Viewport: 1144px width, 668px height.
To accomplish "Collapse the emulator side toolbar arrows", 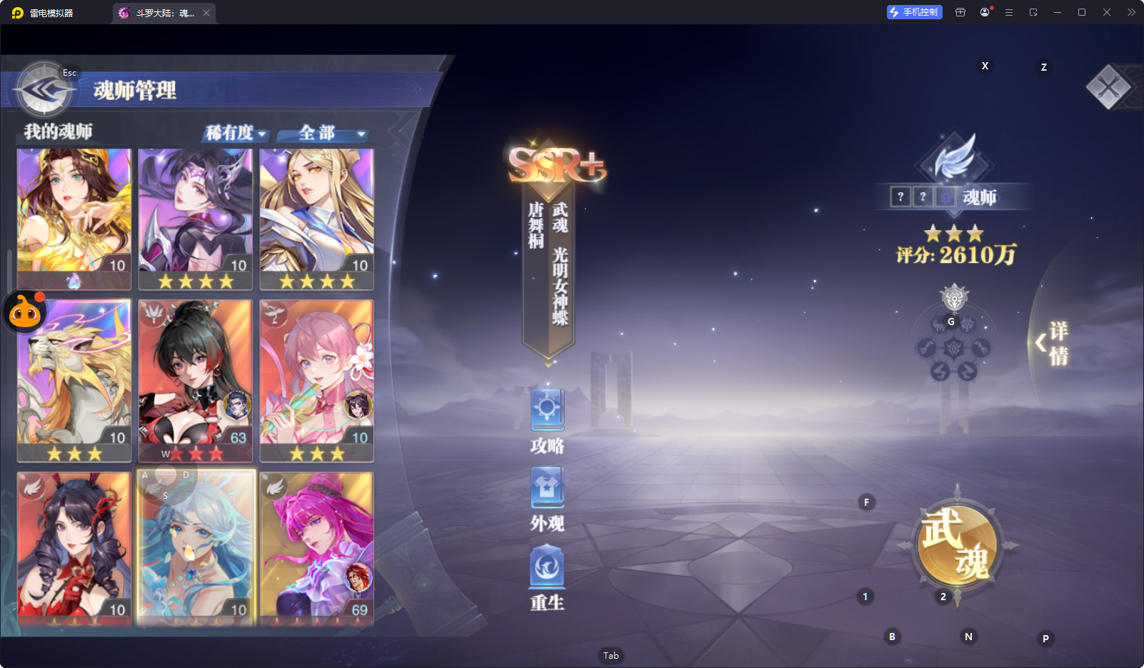I will (1131, 12).
